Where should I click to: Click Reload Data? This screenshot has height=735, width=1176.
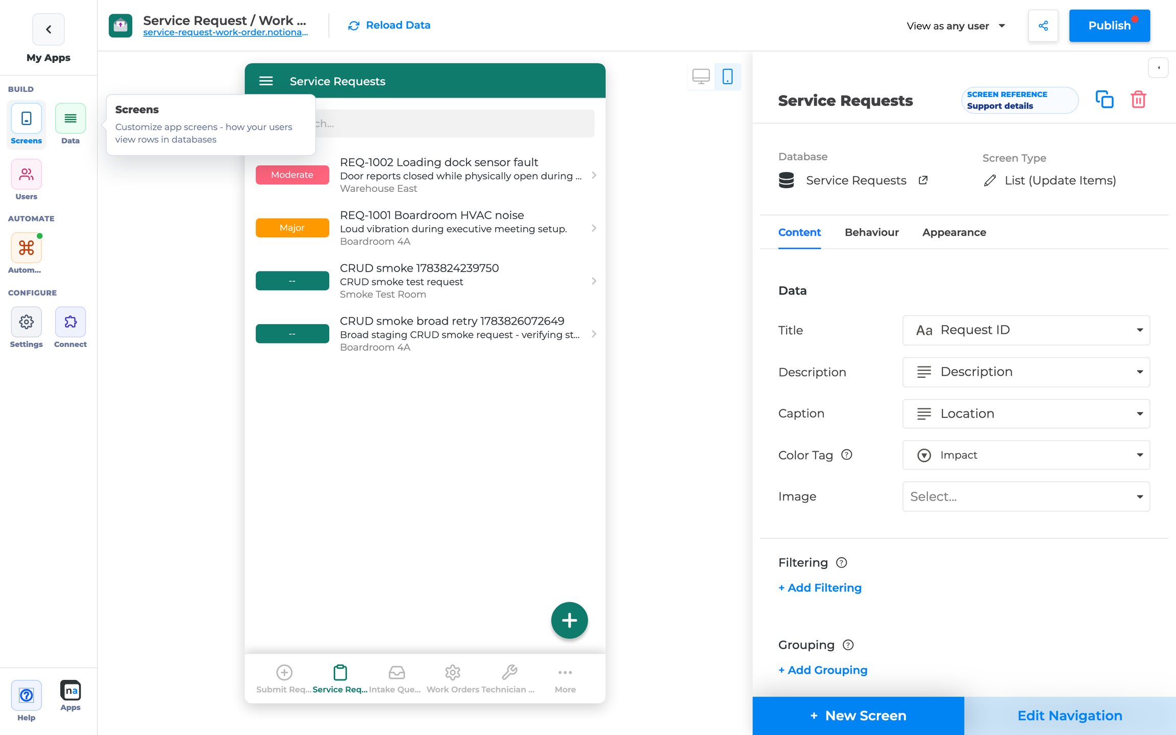(389, 25)
